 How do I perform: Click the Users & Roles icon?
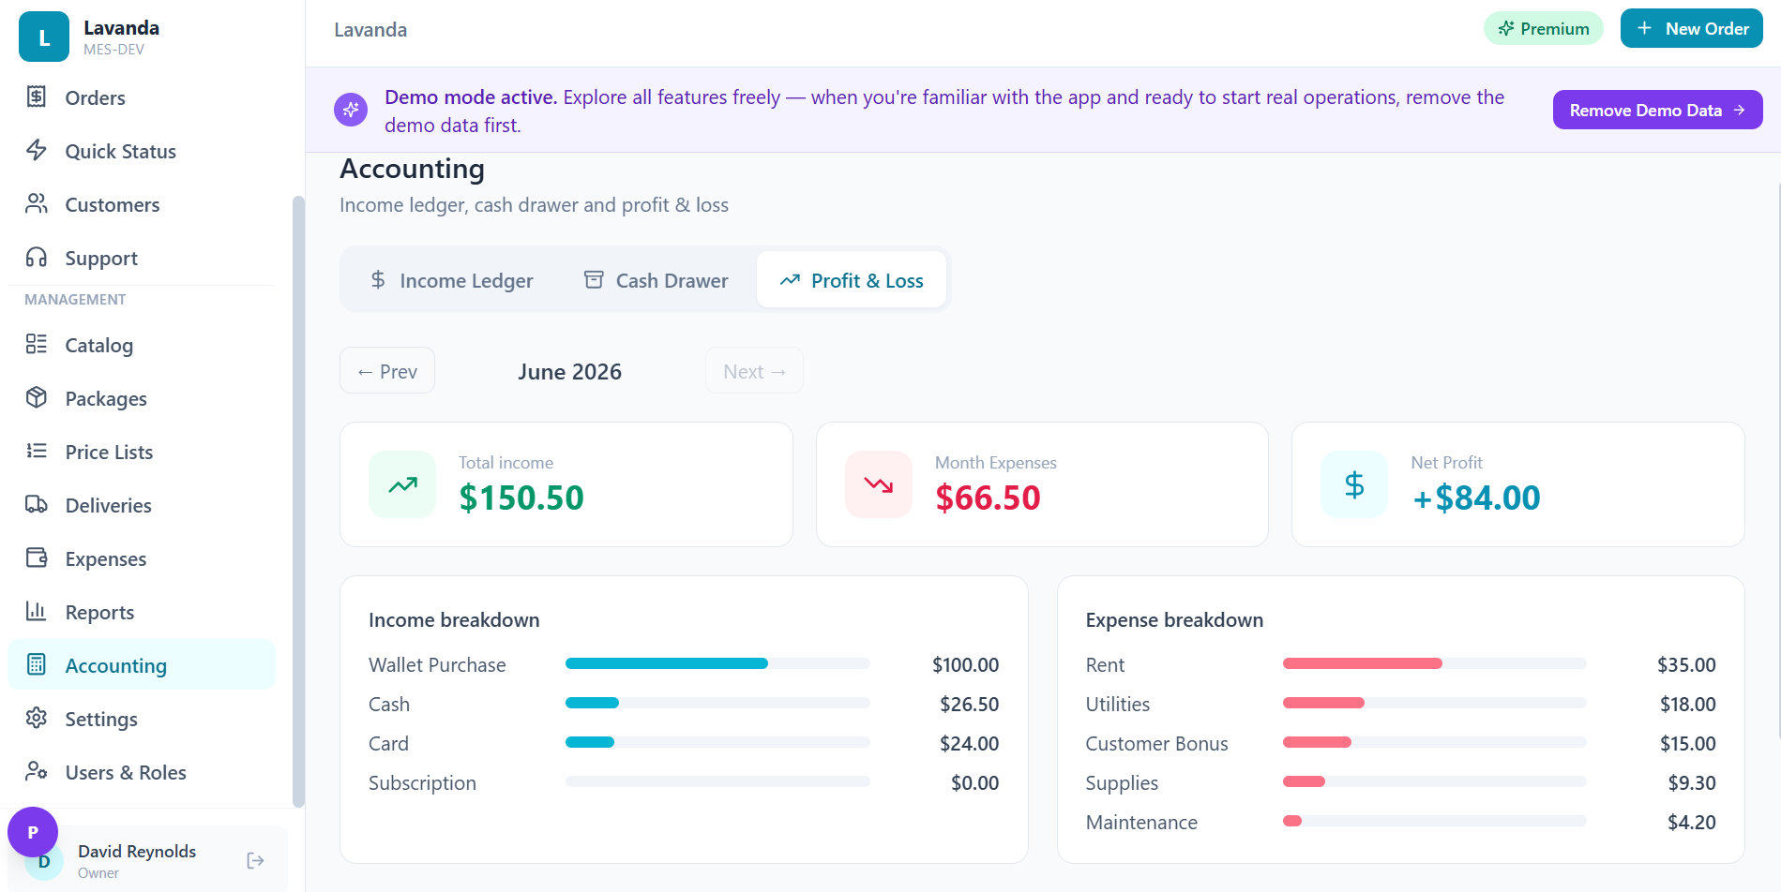point(37,771)
